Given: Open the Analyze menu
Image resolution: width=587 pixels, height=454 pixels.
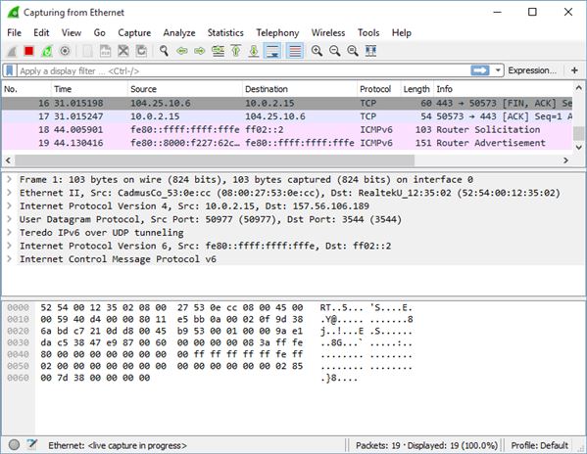Looking at the screenshot, I should coord(179,33).
